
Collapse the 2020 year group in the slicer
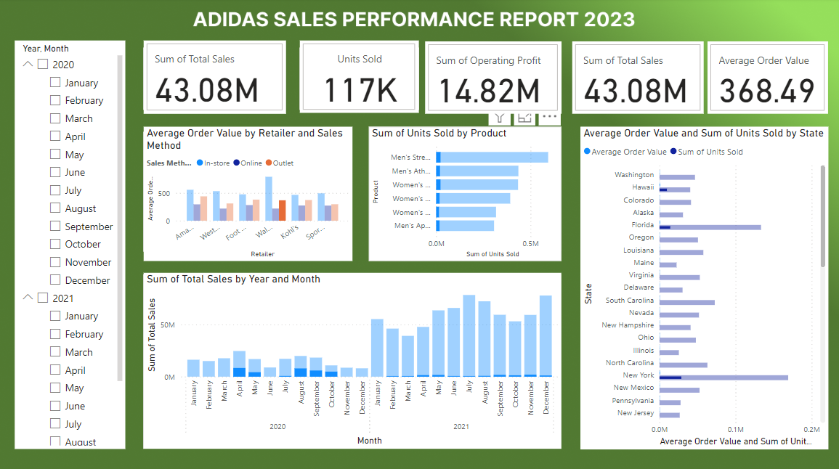point(26,64)
